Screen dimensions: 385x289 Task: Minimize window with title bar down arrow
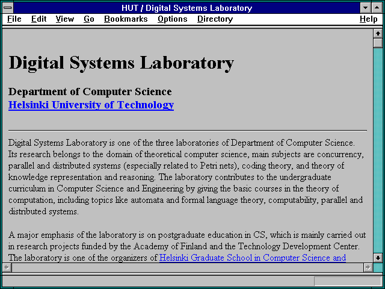coord(365,8)
